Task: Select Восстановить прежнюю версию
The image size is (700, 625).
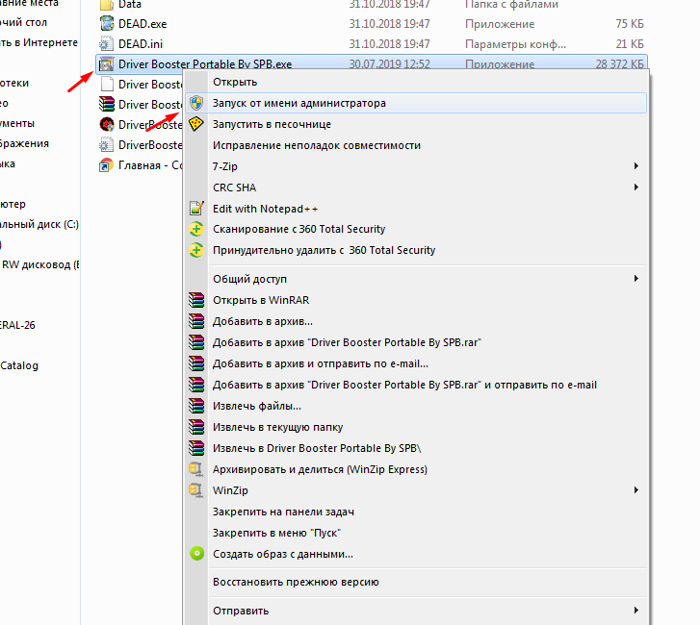Action: pos(416,582)
